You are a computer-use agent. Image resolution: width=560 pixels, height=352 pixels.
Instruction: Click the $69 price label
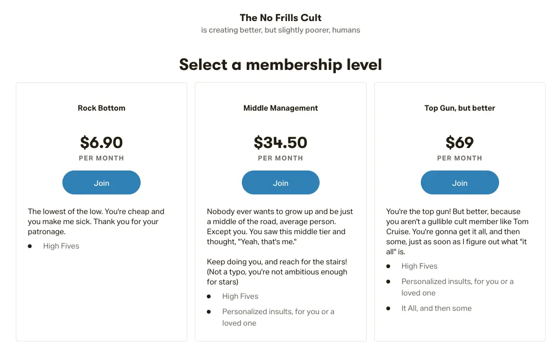click(x=459, y=142)
